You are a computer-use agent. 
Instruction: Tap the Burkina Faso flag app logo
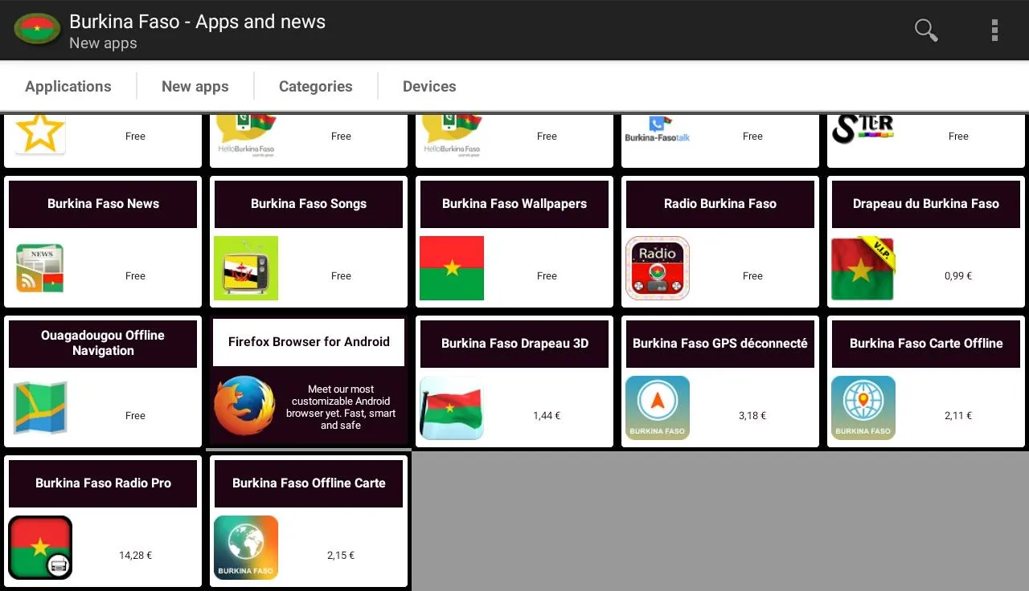[x=37, y=31]
